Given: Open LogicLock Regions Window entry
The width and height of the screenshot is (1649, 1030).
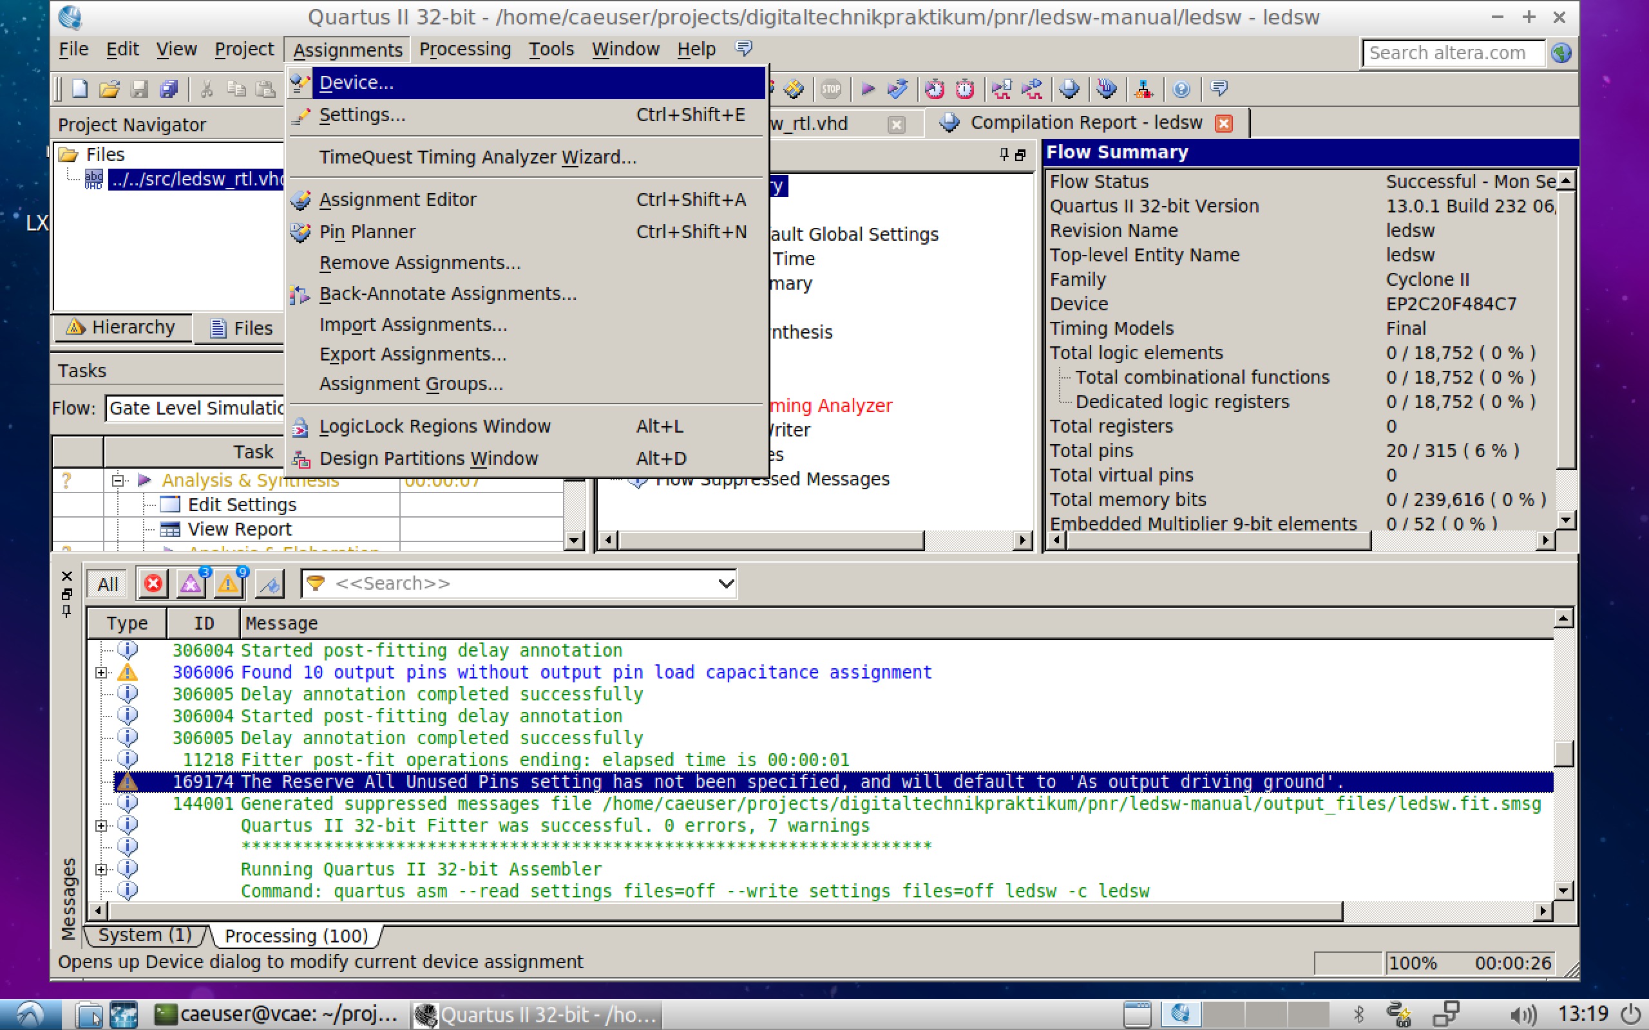Looking at the screenshot, I should [526, 426].
